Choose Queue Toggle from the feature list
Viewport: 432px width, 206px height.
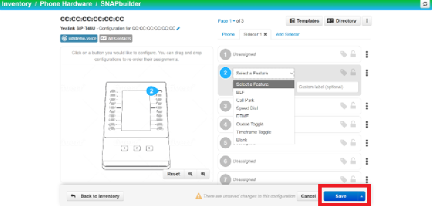[x=264, y=124]
